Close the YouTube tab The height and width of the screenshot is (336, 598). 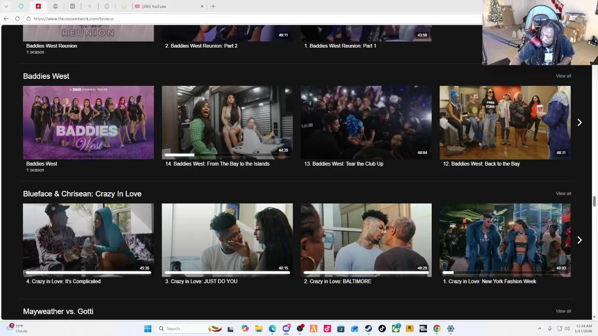[202, 6]
